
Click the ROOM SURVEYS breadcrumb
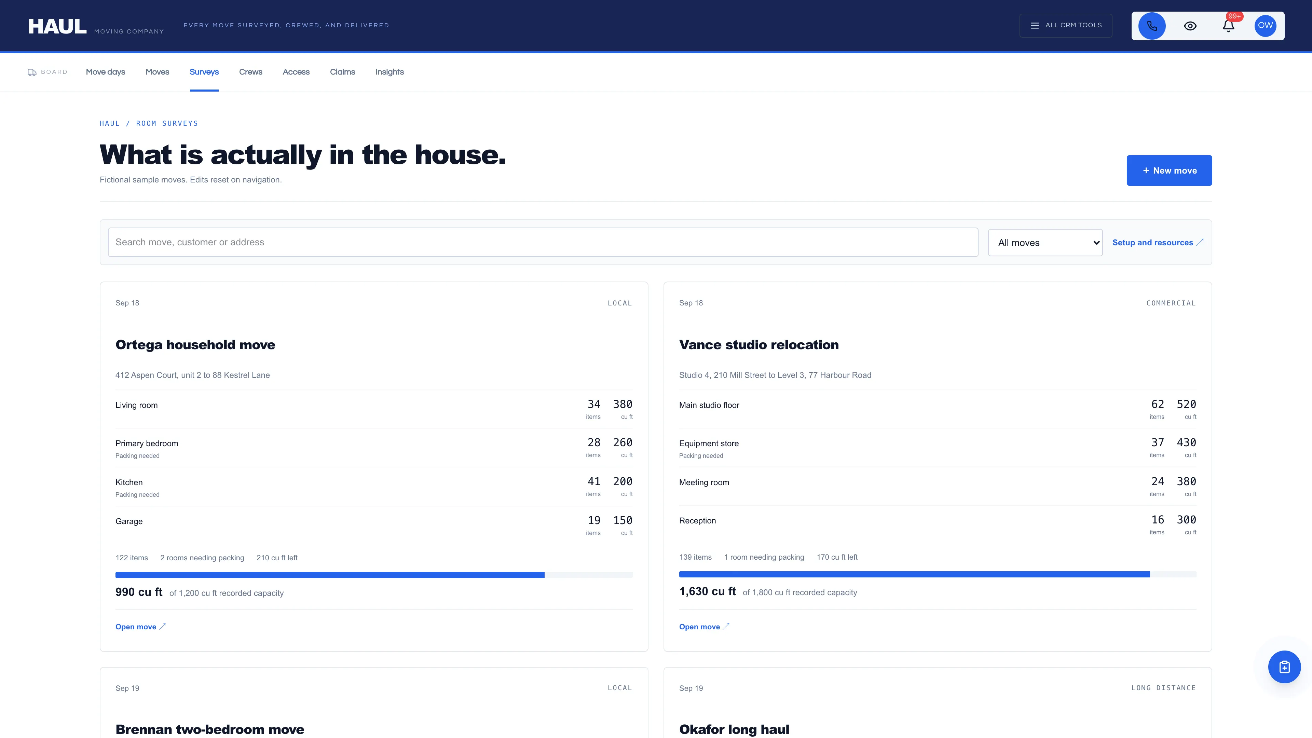[167, 124]
